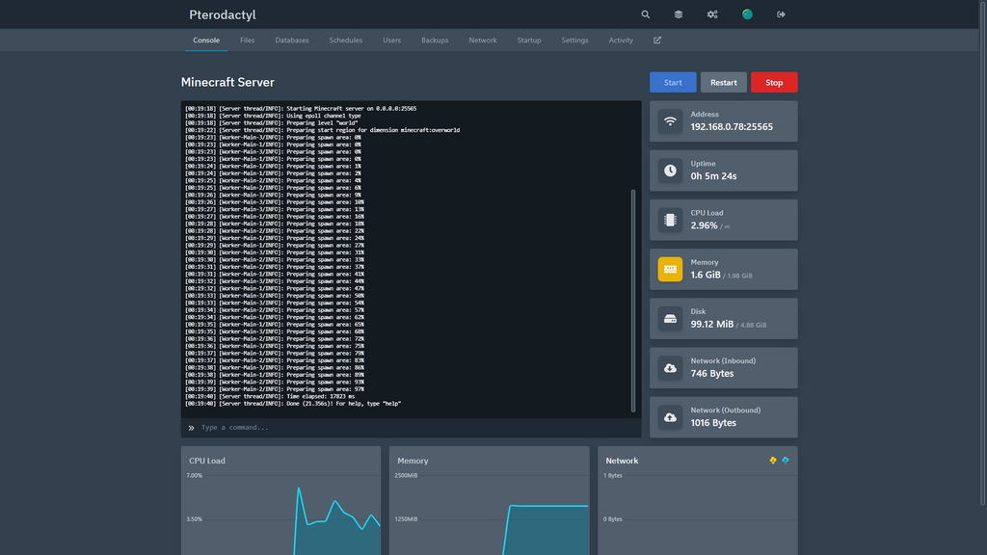Sign out using the logout icon

781,14
